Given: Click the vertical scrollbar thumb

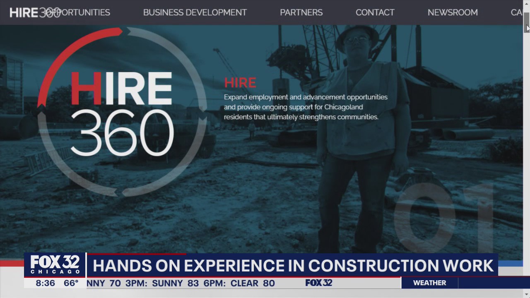Looking at the screenshot, I should 527,22.
